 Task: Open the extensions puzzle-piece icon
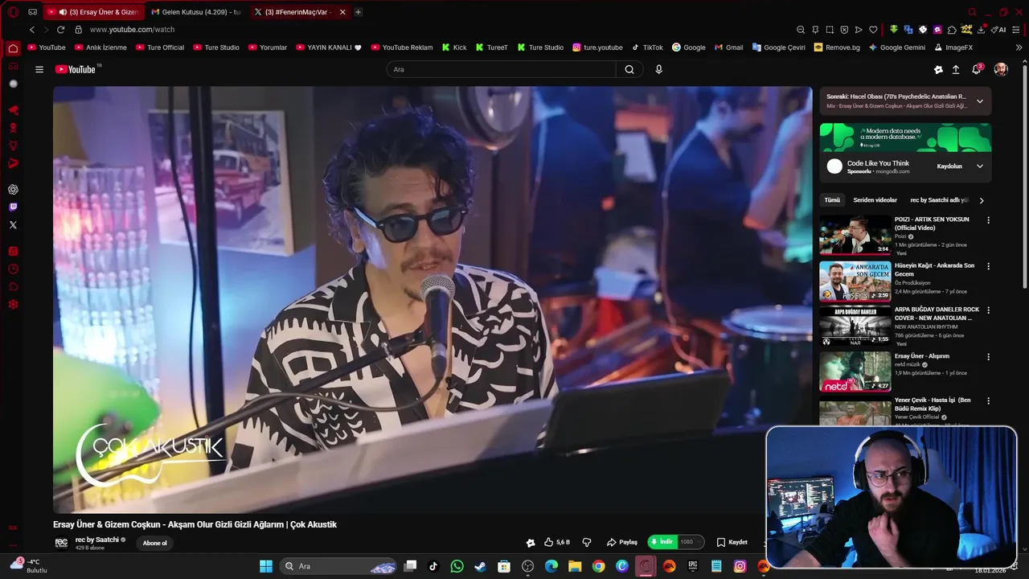coord(952,30)
